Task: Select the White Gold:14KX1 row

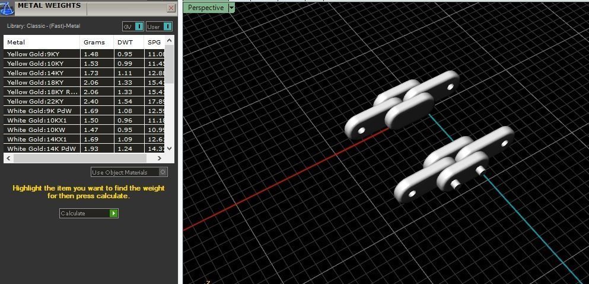Action: 84,140
